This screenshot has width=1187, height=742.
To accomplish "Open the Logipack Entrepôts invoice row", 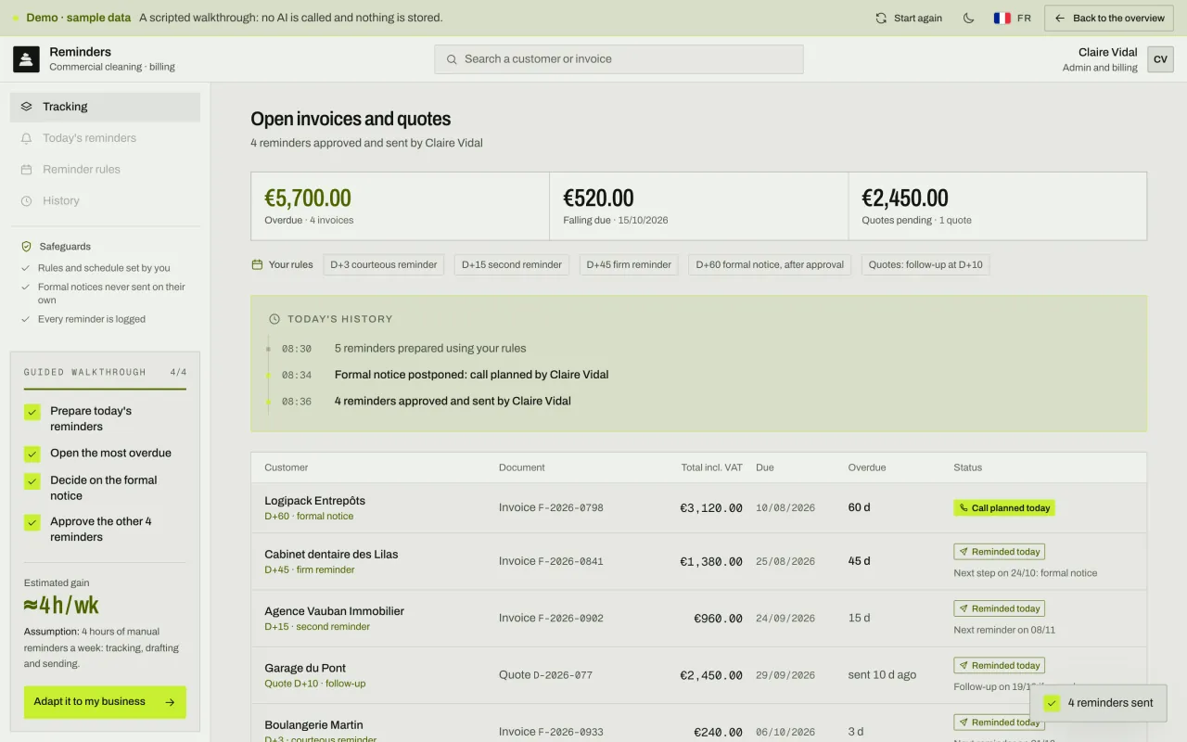I will [x=698, y=508].
